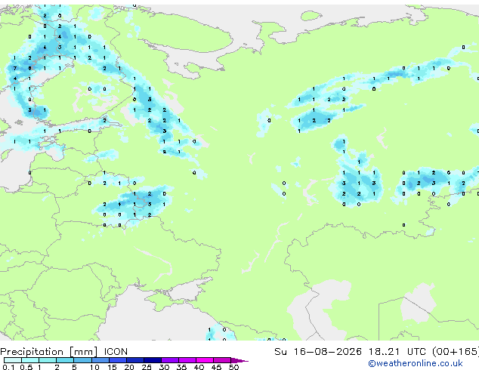Choose the 40–45 mm magenta legend swatch
Image resolution: width=479 pixels, height=370 pixels.
tap(205, 360)
